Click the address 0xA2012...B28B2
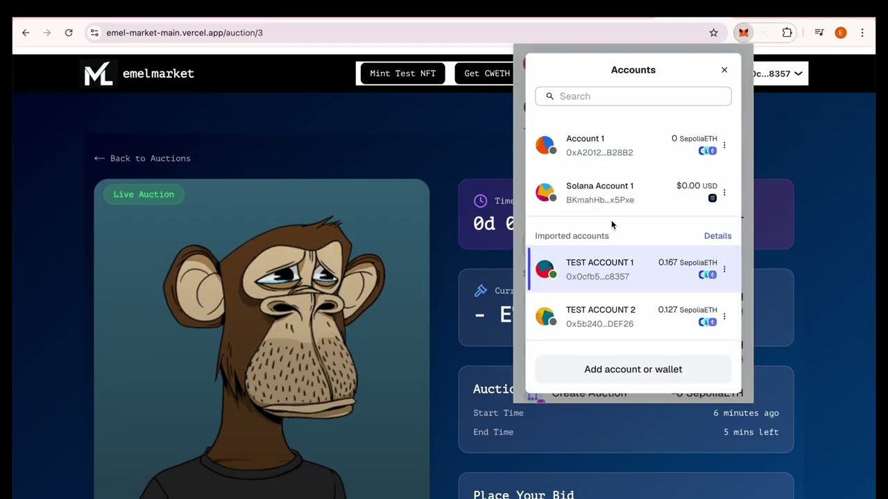The image size is (888, 499). coord(599,152)
